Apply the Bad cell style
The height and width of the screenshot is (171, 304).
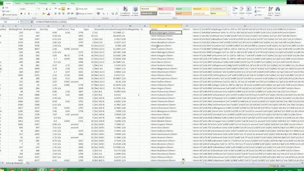166,9
